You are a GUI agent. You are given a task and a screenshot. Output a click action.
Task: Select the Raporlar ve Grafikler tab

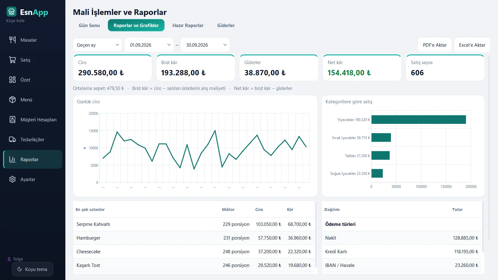point(136,25)
